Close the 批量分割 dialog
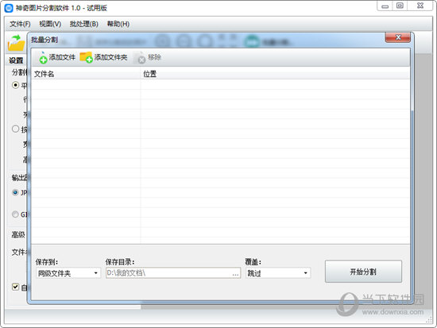 pyautogui.click(x=398, y=37)
